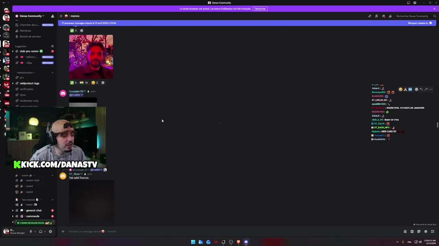The height and width of the screenshot is (246, 439).
Task: Toggle the flag reaction with count 16
Action: (x=84, y=83)
